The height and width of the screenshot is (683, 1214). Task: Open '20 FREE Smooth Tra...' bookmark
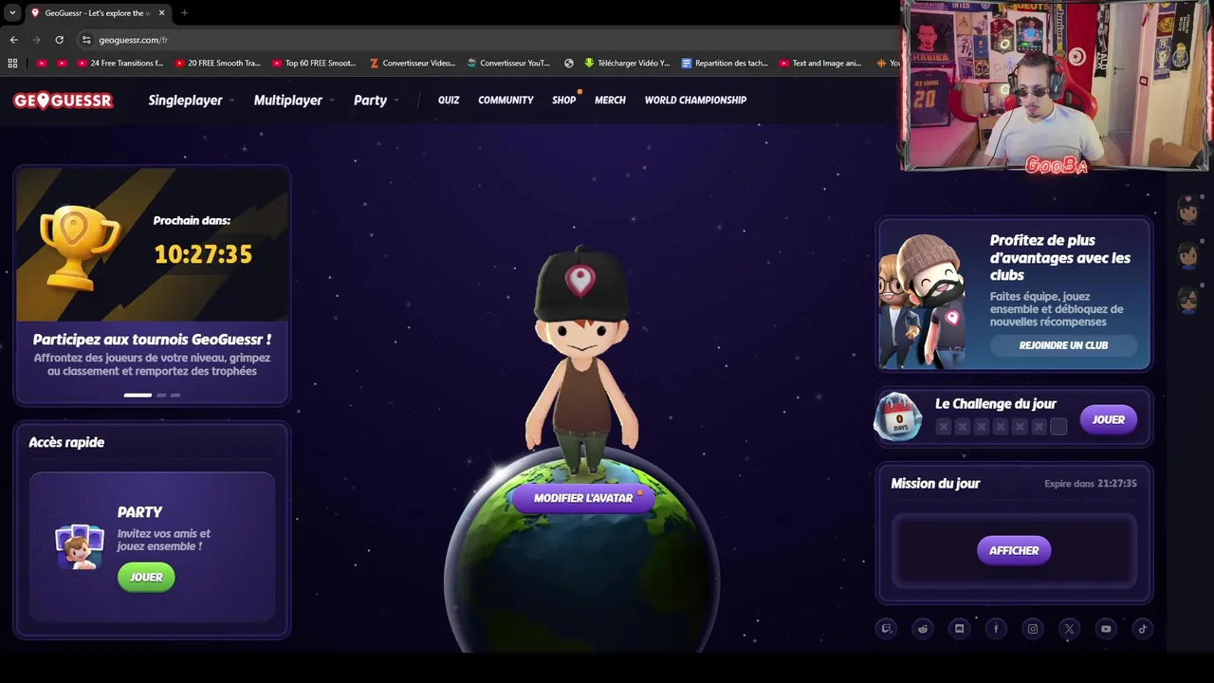tap(217, 64)
